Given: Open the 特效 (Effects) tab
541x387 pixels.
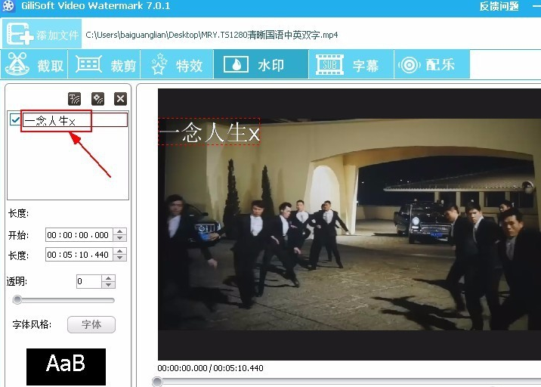Looking at the screenshot, I should (x=177, y=64).
